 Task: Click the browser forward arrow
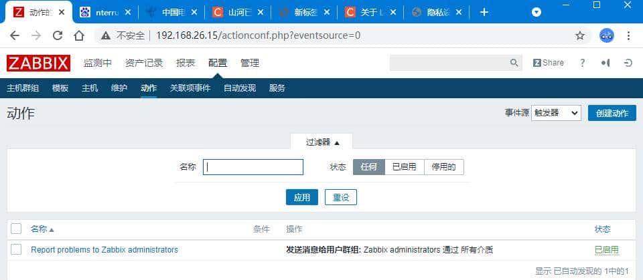coord(36,35)
